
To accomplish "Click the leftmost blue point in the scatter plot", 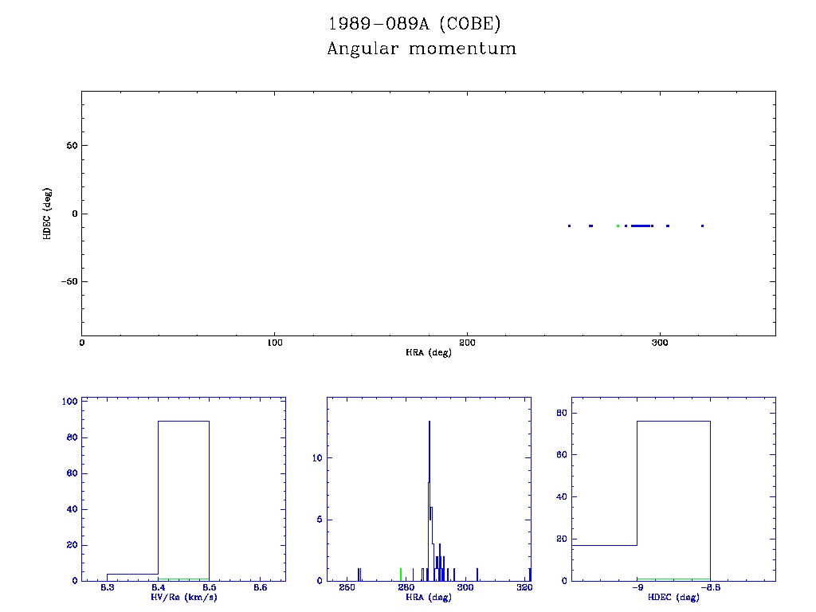I will 569,226.
